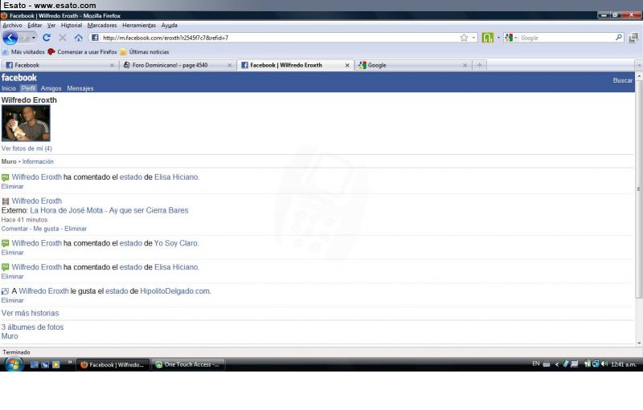Click the Windows Start orb
Image resolution: width=643 pixels, height=410 pixels.
point(14,364)
